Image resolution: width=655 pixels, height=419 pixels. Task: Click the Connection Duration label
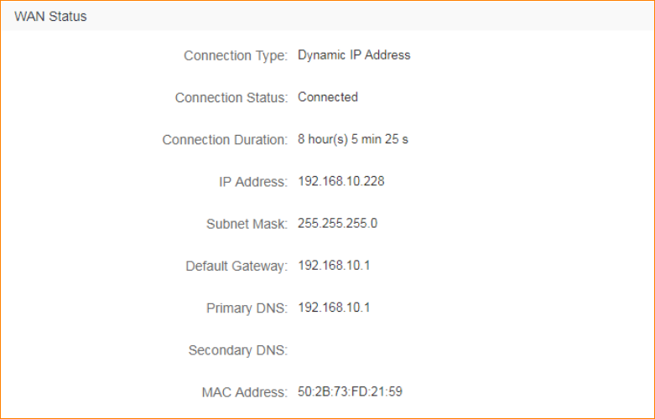coord(225,140)
